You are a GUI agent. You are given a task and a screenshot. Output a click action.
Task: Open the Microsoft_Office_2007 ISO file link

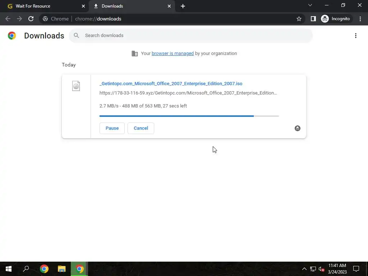(171, 83)
